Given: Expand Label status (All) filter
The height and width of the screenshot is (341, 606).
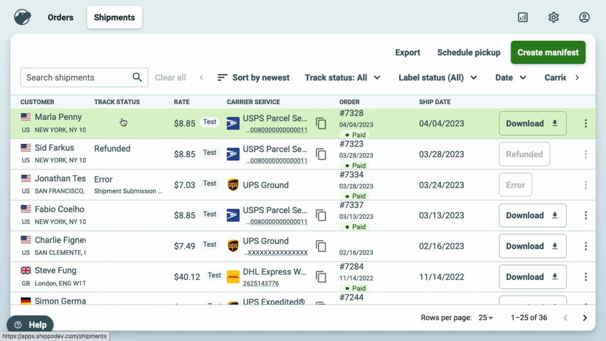Looking at the screenshot, I should [437, 77].
